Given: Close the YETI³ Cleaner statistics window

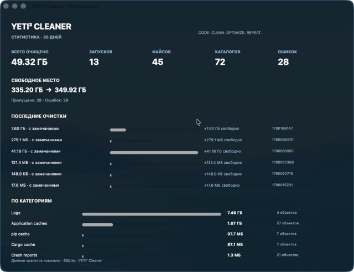Looking at the screenshot, I should coord(6,6).
